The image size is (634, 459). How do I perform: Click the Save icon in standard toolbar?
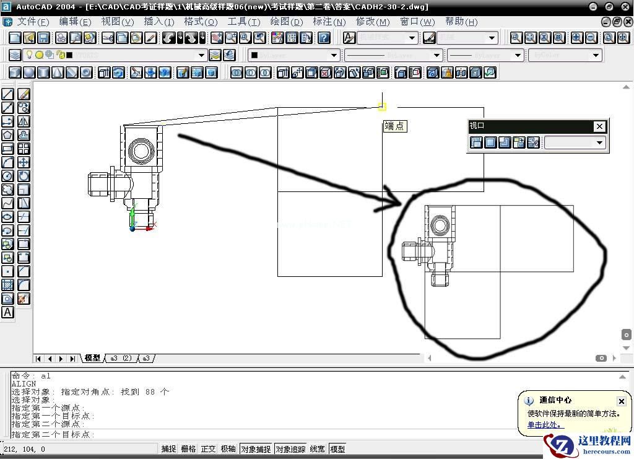point(44,38)
